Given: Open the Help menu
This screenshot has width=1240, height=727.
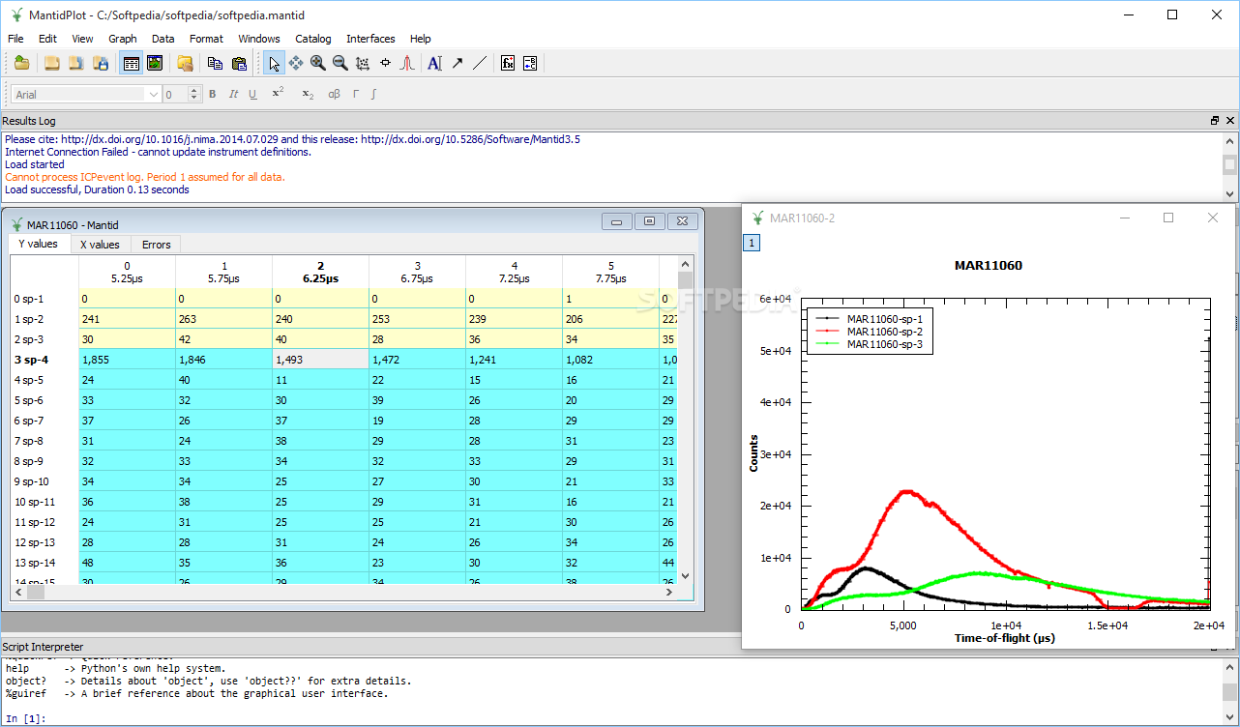Looking at the screenshot, I should (420, 39).
